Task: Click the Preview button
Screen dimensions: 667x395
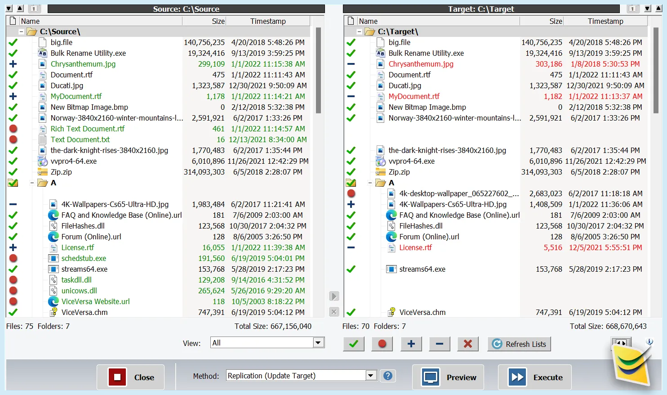Action: tap(448, 377)
